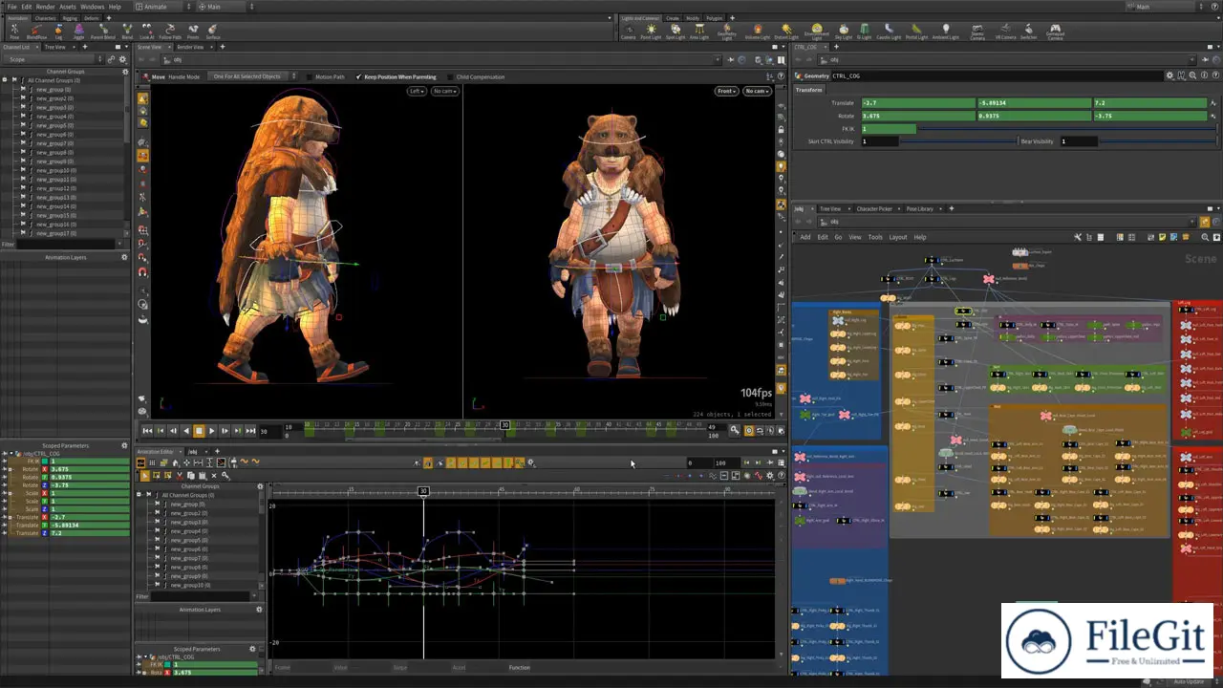
Task: Click the Gamepad Camera shelf tool
Action: (x=1055, y=32)
